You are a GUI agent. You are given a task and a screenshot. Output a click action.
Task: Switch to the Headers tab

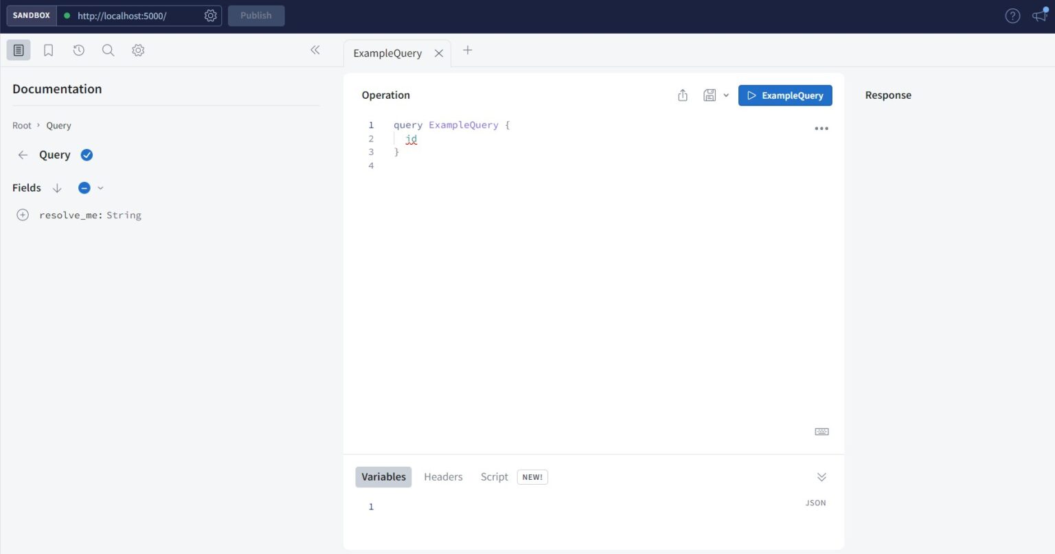click(443, 476)
